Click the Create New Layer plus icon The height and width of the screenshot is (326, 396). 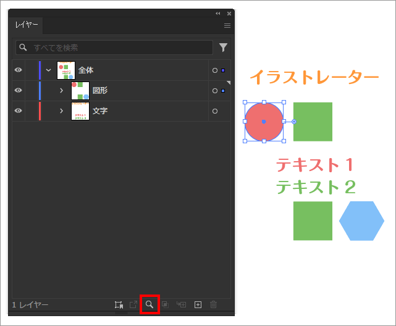[x=198, y=304]
